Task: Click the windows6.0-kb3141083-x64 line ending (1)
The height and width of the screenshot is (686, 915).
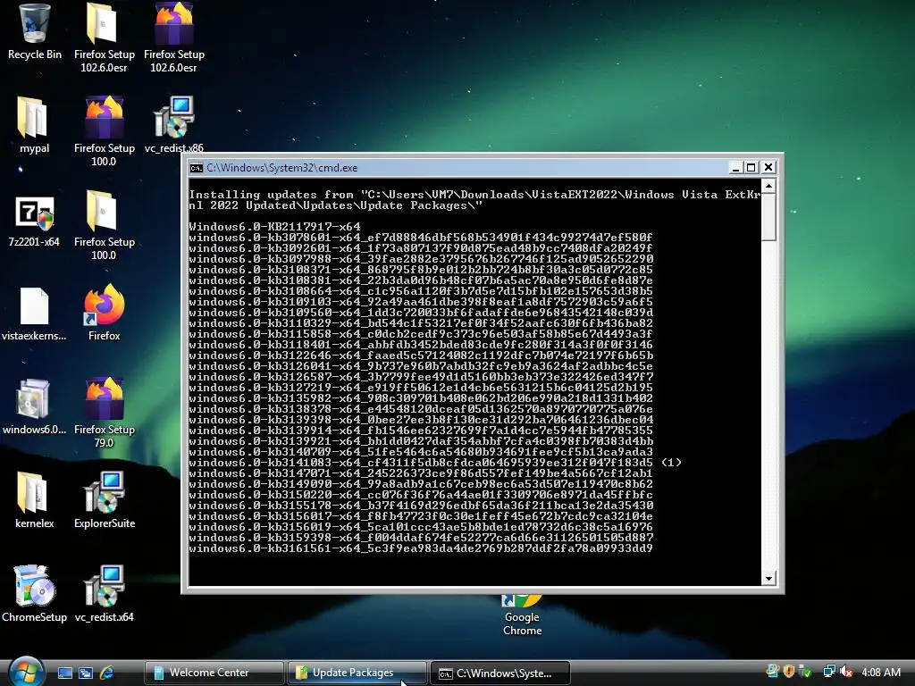Action: point(435,463)
